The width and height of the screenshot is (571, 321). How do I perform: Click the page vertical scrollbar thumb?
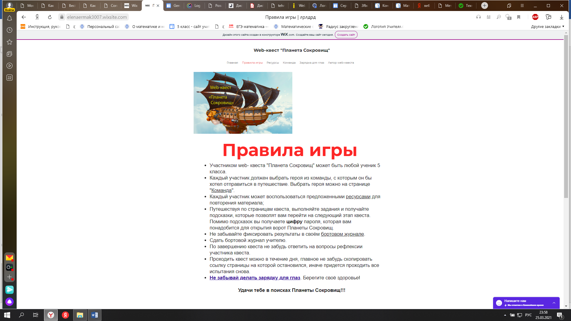coord(566,119)
